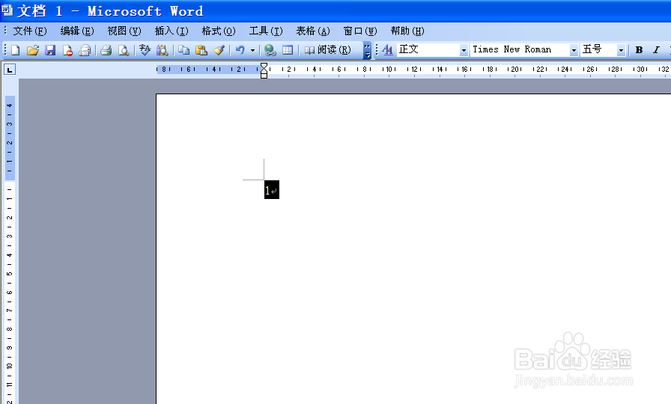Copy selection with the Copy icon

[184, 50]
